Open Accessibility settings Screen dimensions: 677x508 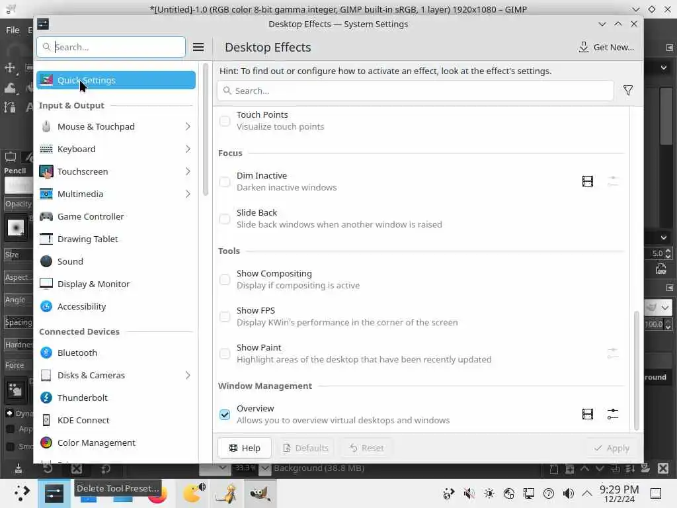click(x=116, y=306)
